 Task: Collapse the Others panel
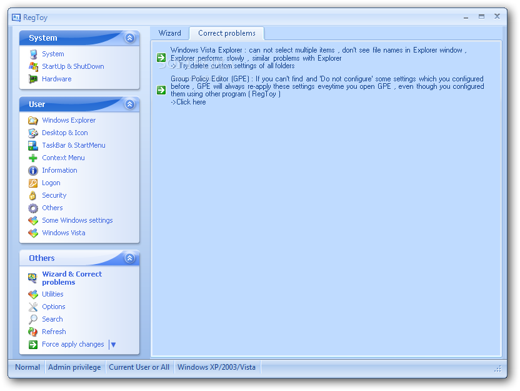pos(129,258)
